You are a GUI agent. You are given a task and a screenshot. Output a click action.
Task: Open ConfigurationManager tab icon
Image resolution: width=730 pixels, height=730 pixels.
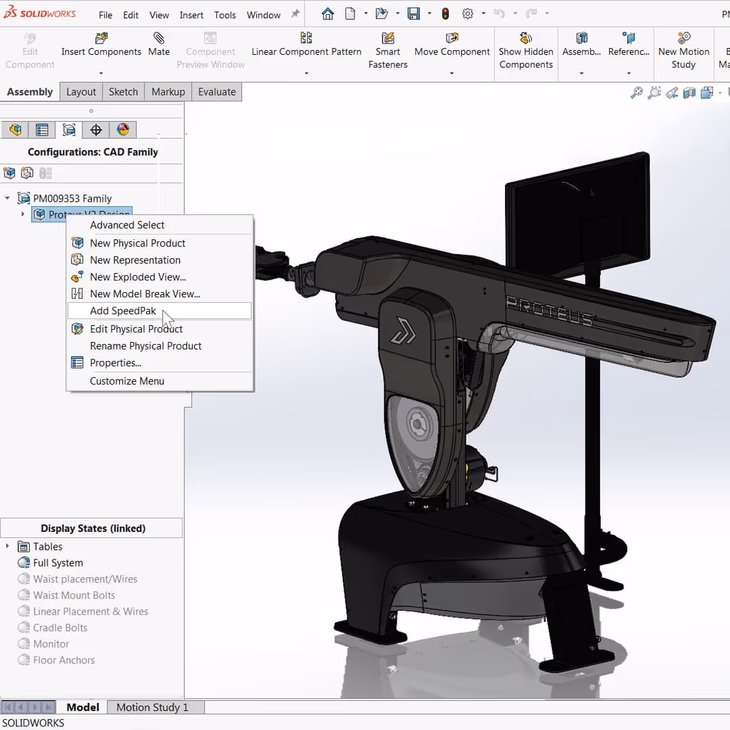pyautogui.click(x=69, y=130)
